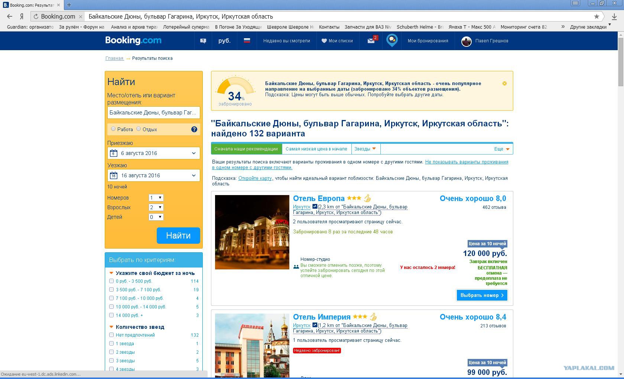Open the check-out date dropdown 16 августа 2016

tap(154, 175)
